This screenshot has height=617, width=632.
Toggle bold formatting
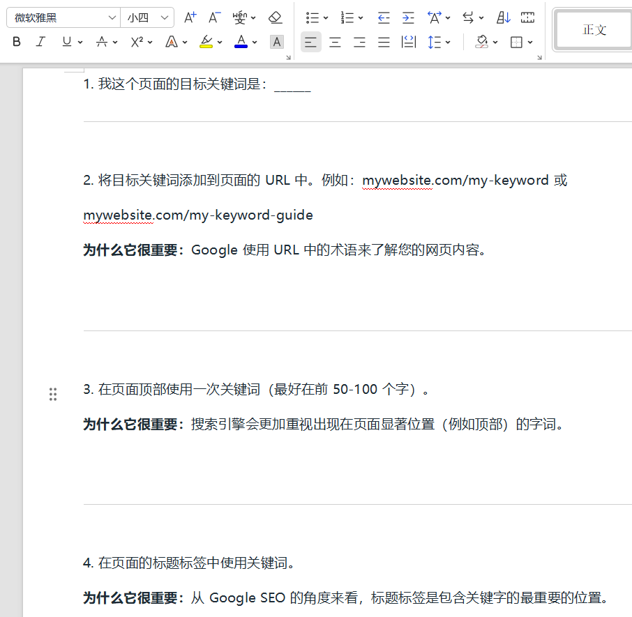(x=17, y=42)
